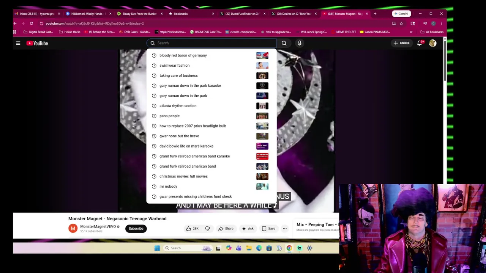486x273 pixels.
Task: Switch to Hikikomori Wacky Hands tab
Action: point(89,14)
